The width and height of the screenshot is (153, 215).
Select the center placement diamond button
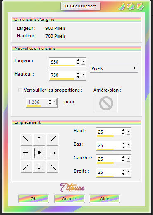(39, 153)
